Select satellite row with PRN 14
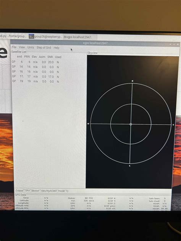 point(36,67)
